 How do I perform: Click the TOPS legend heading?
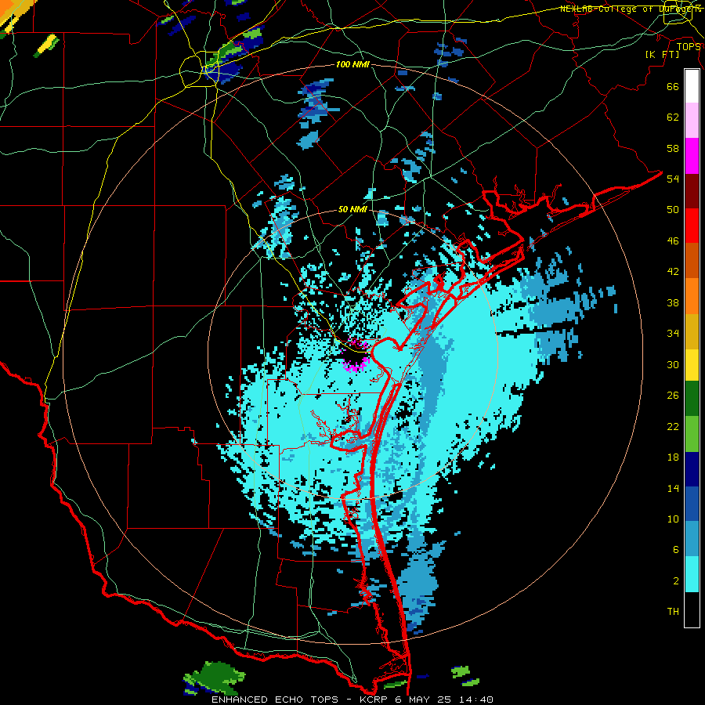[689, 47]
